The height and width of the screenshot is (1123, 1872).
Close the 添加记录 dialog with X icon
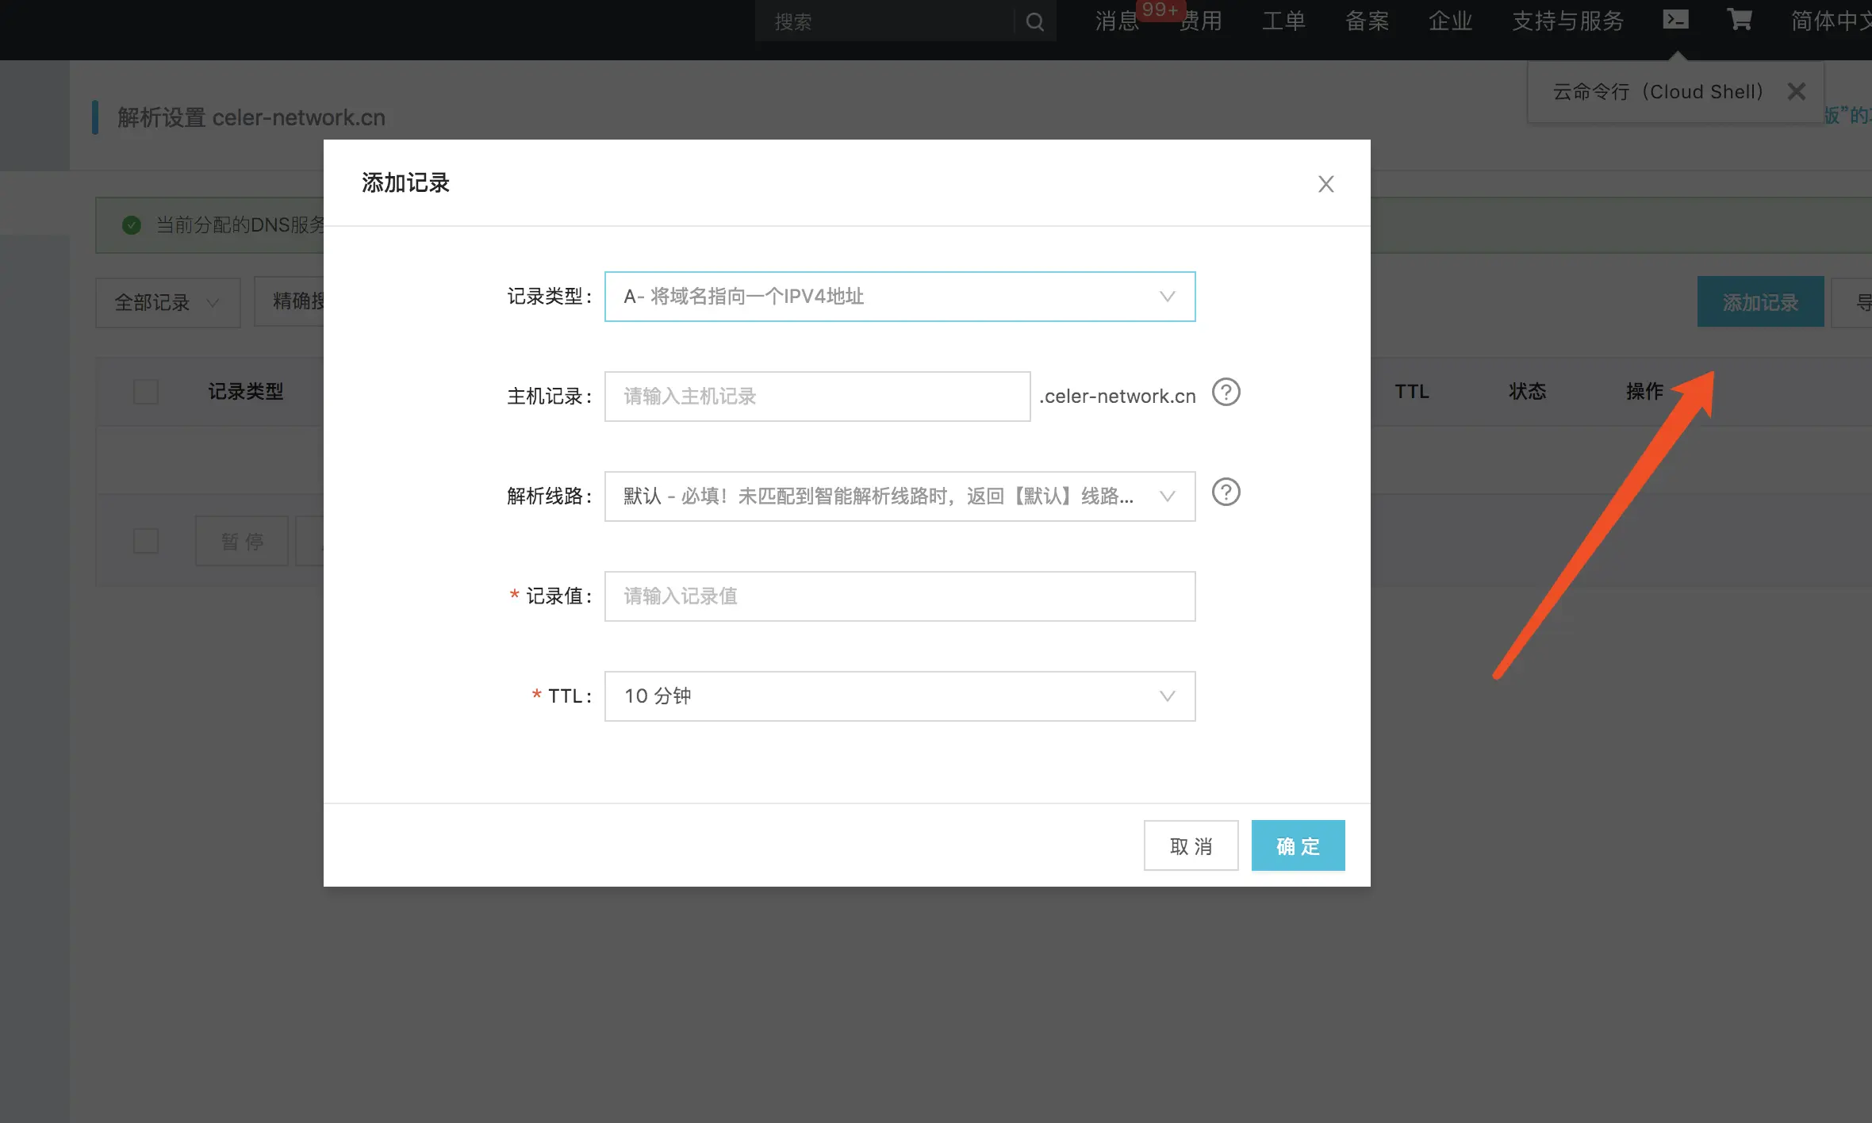(1325, 184)
